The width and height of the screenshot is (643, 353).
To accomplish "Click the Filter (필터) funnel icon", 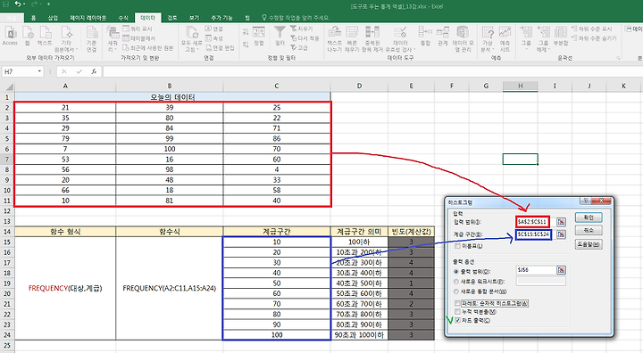I will coord(280,36).
